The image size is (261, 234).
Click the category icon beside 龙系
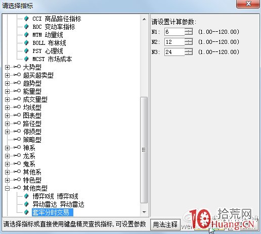point(17,155)
